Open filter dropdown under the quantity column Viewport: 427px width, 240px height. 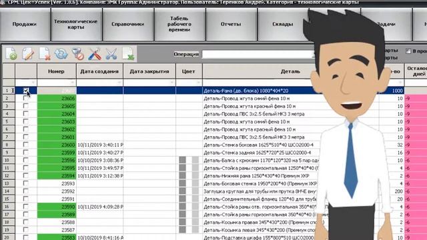[x=400, y=83]
